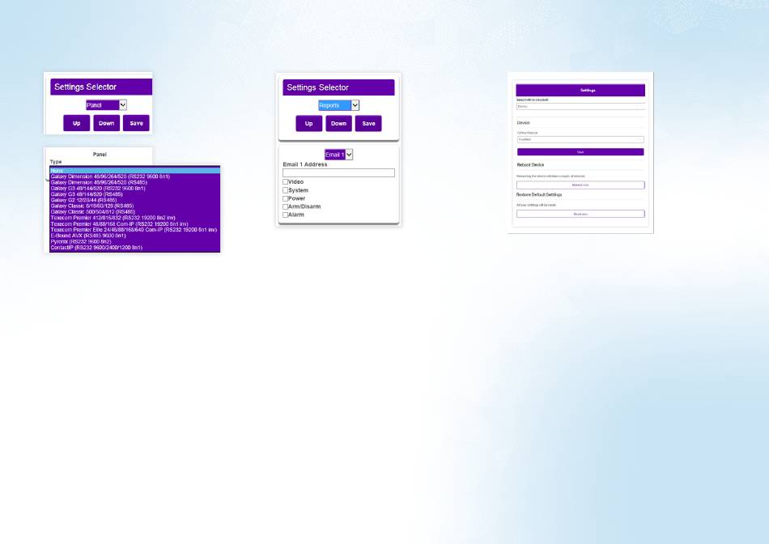769x544 pixels.
Task: Click the Type label in Panel card
Action: point(56,161)
